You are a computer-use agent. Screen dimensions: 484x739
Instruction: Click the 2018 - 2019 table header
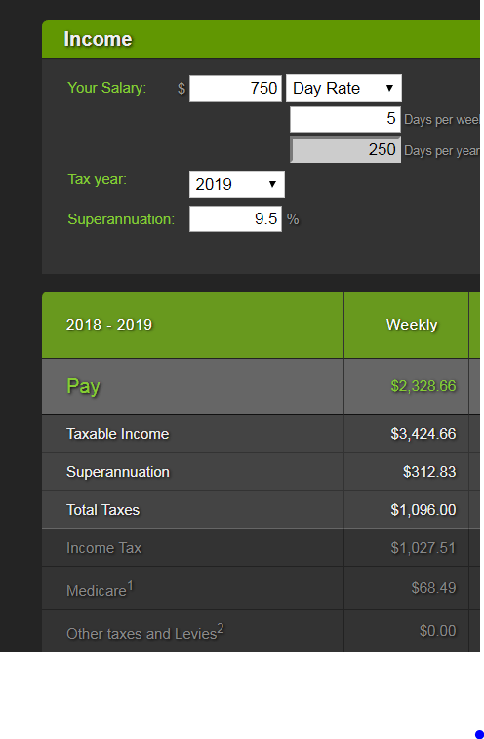point(109,325)
